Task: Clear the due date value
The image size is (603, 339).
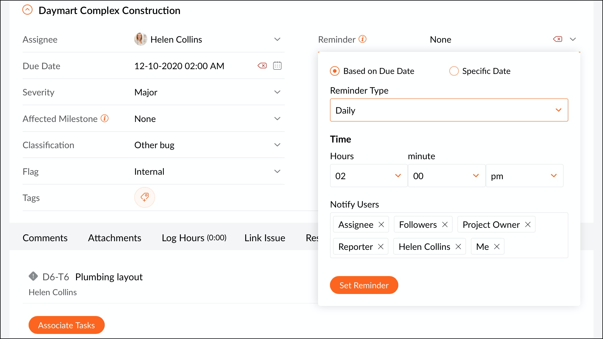Action: coord(262,66)
